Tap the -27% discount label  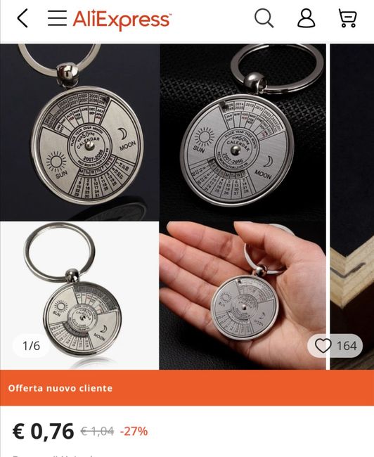[x=134, y=431]
